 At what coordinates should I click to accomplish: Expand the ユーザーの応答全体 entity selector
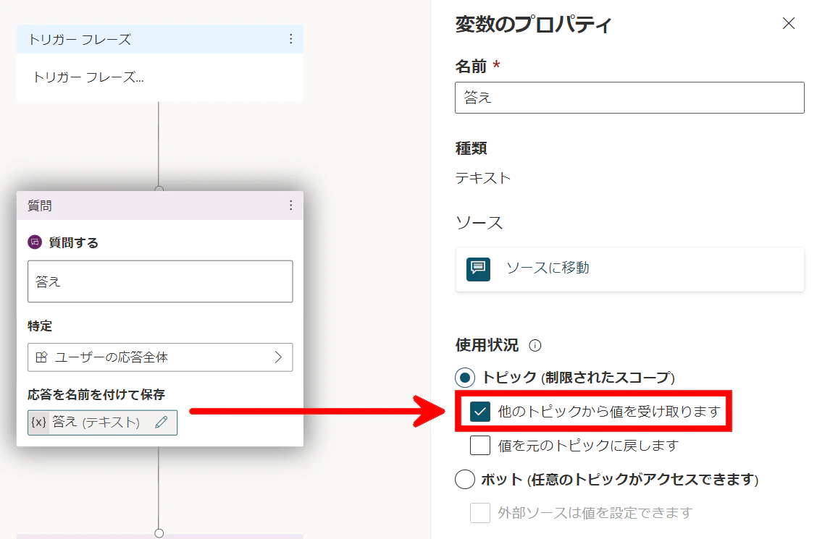(160, 357)
